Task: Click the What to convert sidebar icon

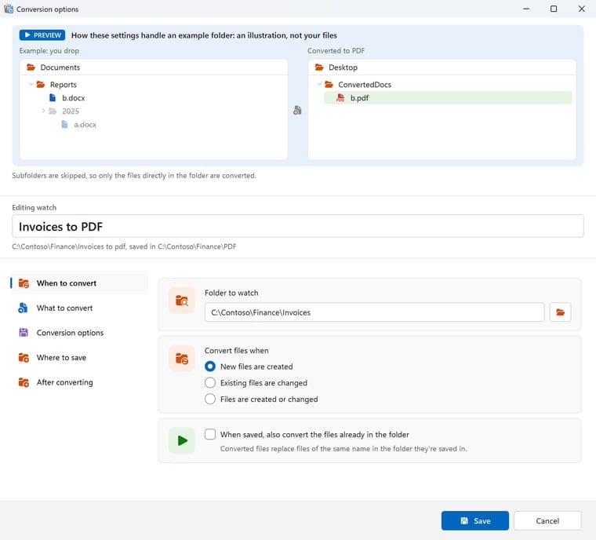Action: tap(23, 308)
